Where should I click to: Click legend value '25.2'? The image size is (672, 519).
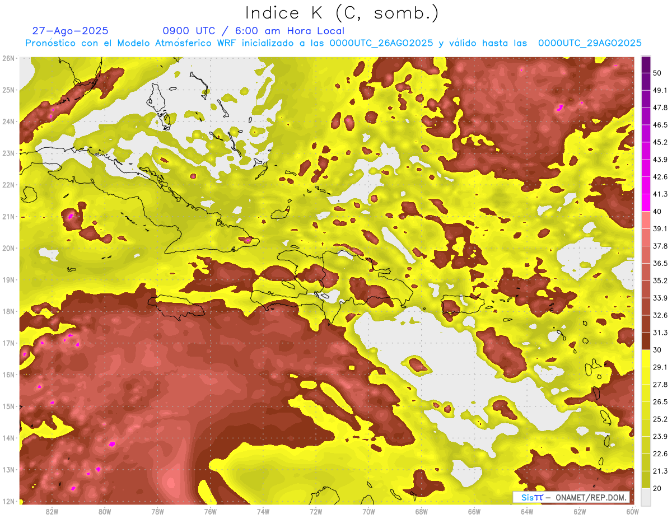pyautogui.click(x=660, y=419)
